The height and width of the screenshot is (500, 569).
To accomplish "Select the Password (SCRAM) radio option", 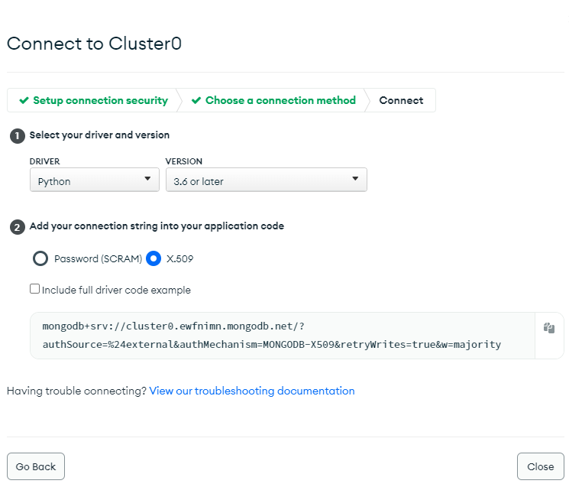I will point(40,258).
